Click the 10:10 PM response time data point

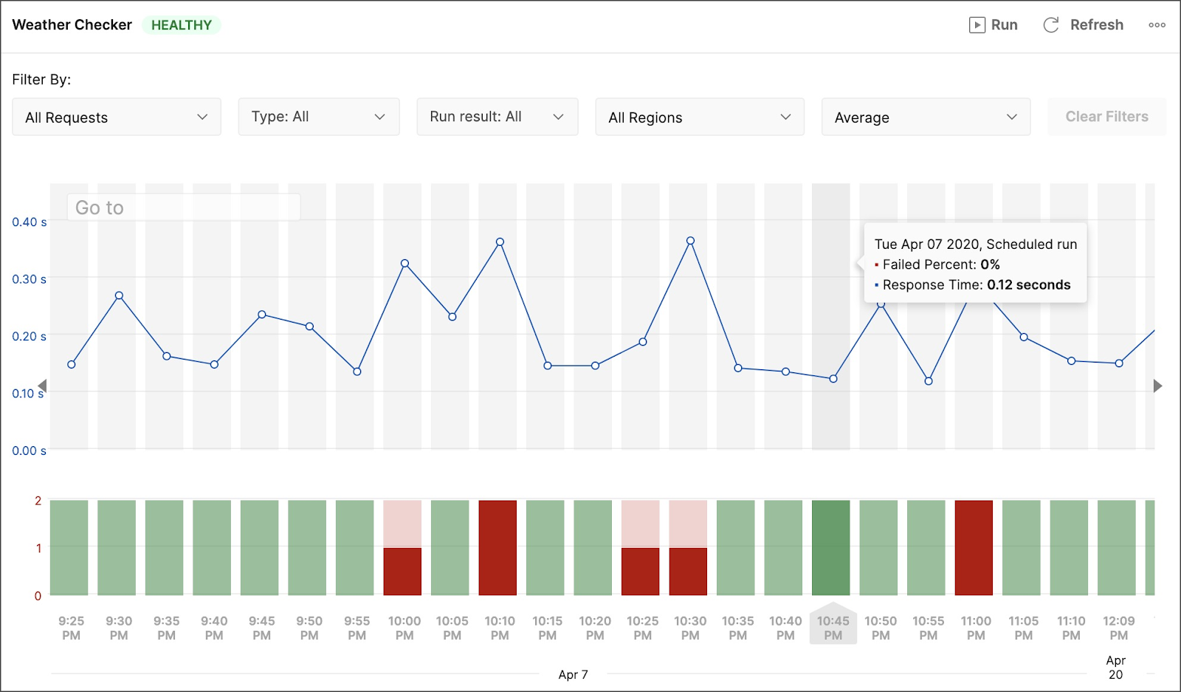500,242
